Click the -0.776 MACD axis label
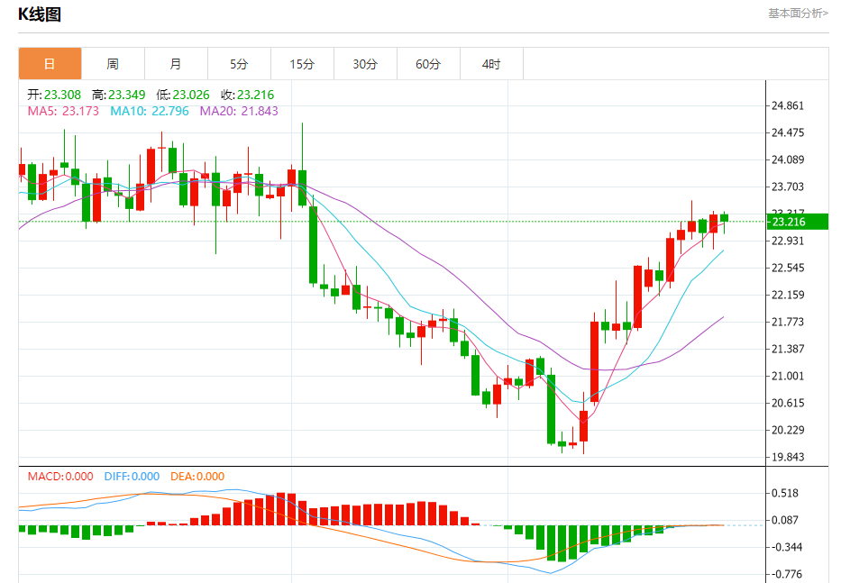This screenshot has width=841, height=583. coord(786,574)
